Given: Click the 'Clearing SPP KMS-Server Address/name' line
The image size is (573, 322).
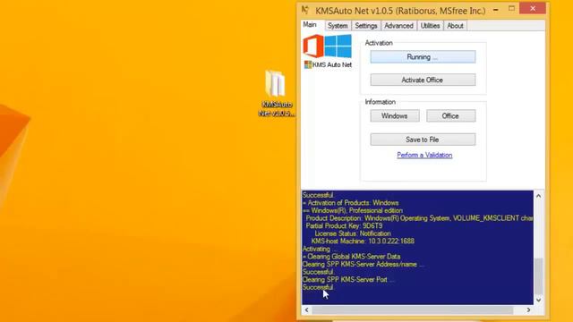Looking at the screenshot, I should coord(363,265).
